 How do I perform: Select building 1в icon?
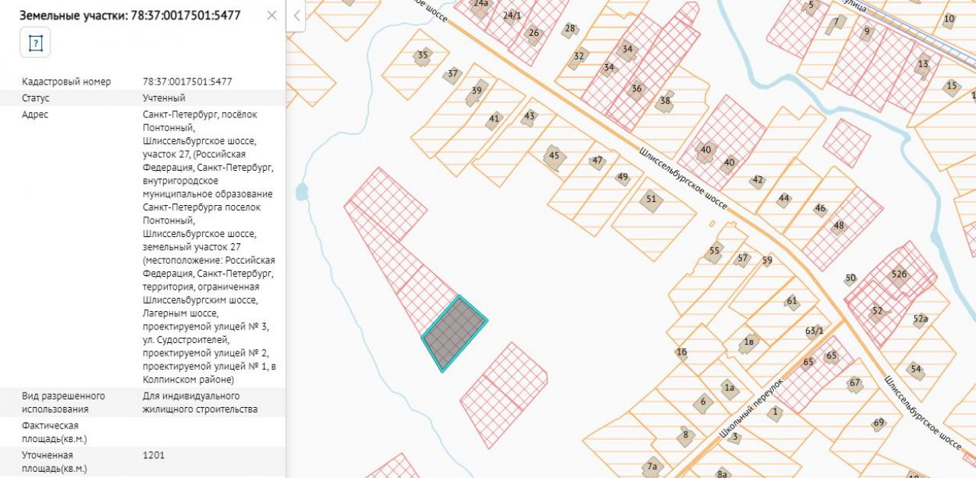click(x=749, y=342)
